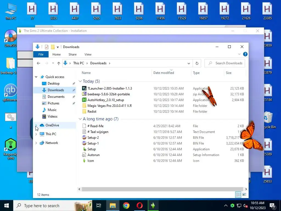Open the View ribbon tab

click(88, 54)
